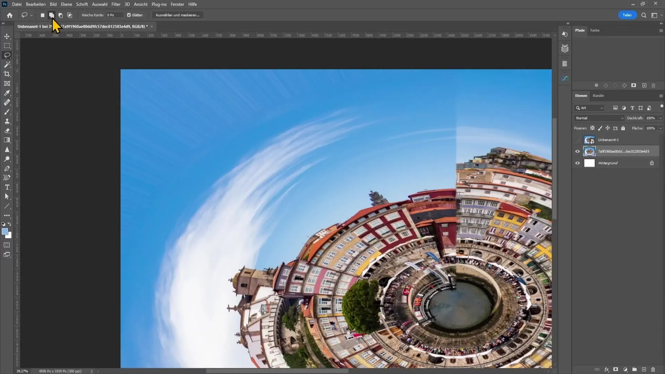The image size is (665, 374).
Task: Hide the 7a9f1960ae00dd layer
Action: pos(577,151)
